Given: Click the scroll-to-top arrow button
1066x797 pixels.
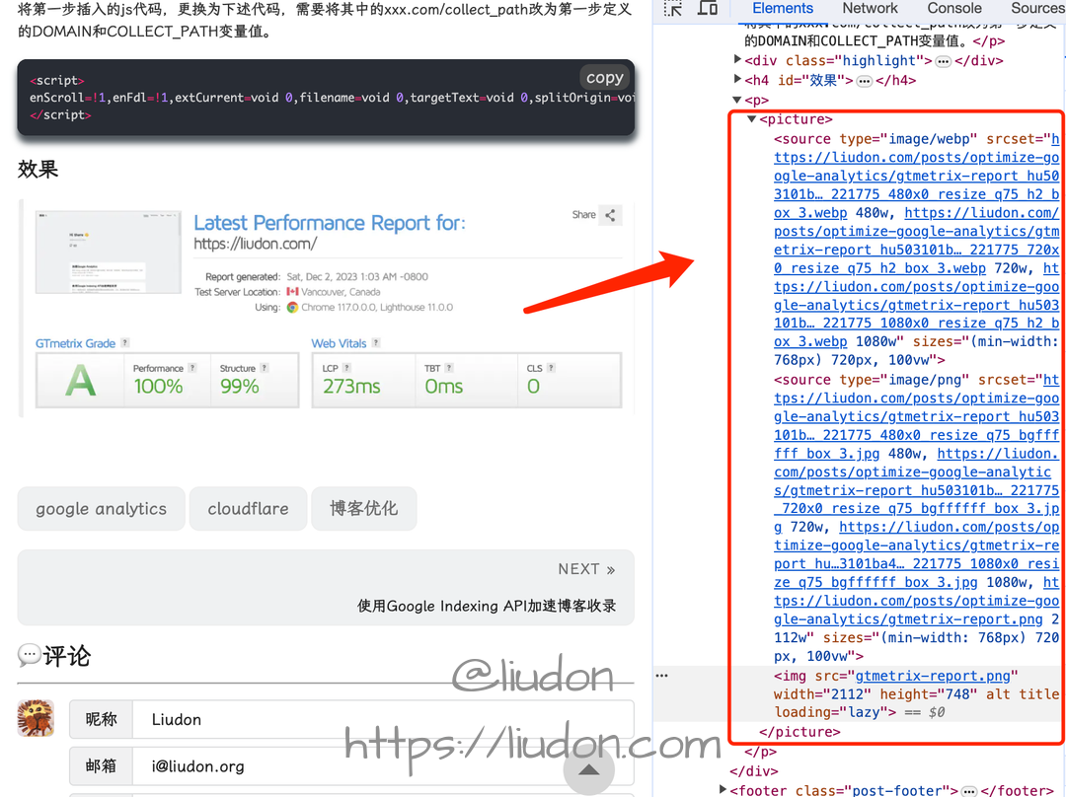Looking at the screenshot, I should tap(588, 769).
